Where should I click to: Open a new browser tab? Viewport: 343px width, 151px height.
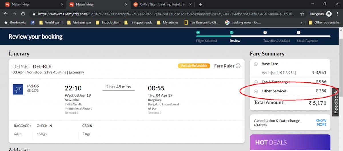coord(201,5)
